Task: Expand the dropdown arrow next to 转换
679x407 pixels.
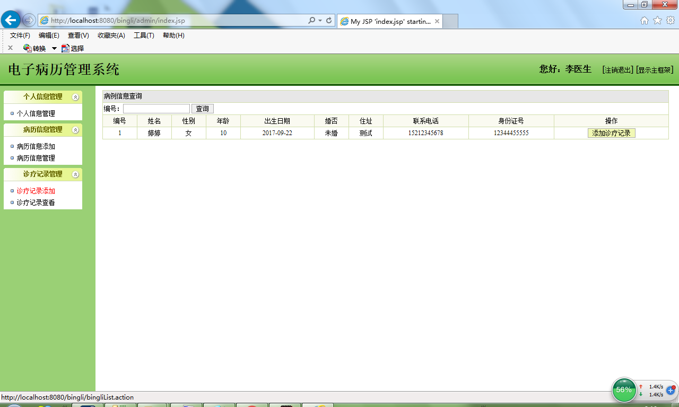Action: pos(54,48)
